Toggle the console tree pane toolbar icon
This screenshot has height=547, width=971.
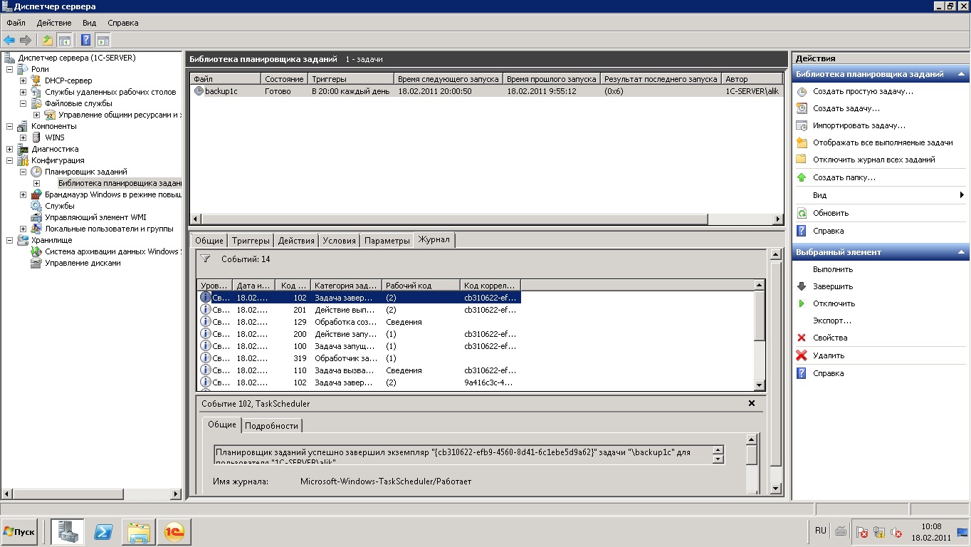[64, 40]
